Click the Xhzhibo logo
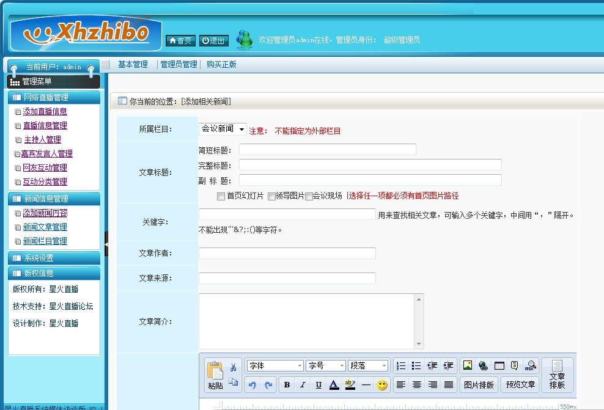 [86, 34]
